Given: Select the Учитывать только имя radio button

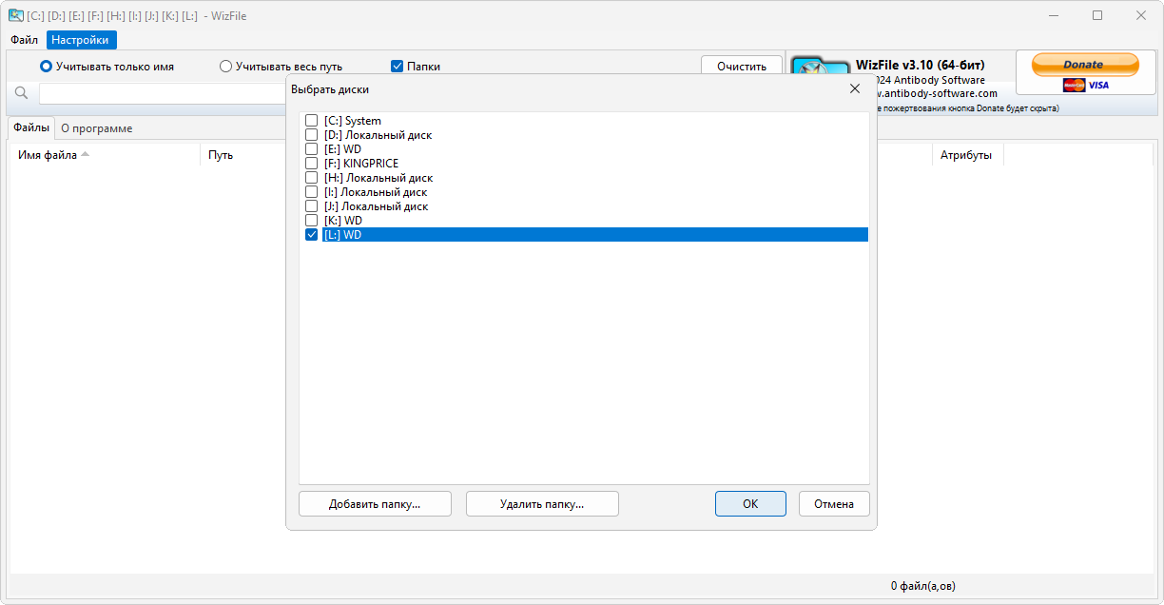Looking at the screenshot, I should tap(46, 67).
